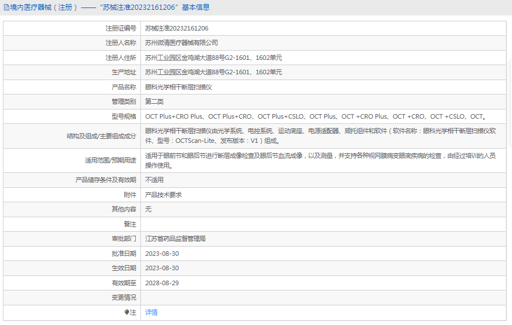Select product name 眼科光学相干断层扫描仪

tap(178, 87)
